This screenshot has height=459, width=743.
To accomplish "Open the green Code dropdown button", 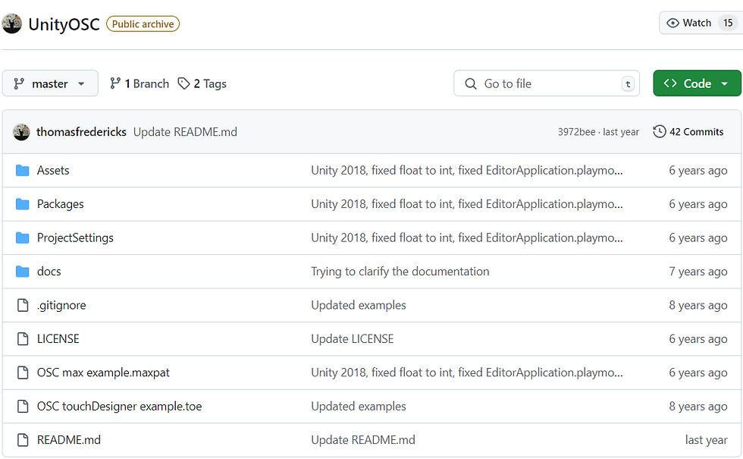I will (697, 83).
